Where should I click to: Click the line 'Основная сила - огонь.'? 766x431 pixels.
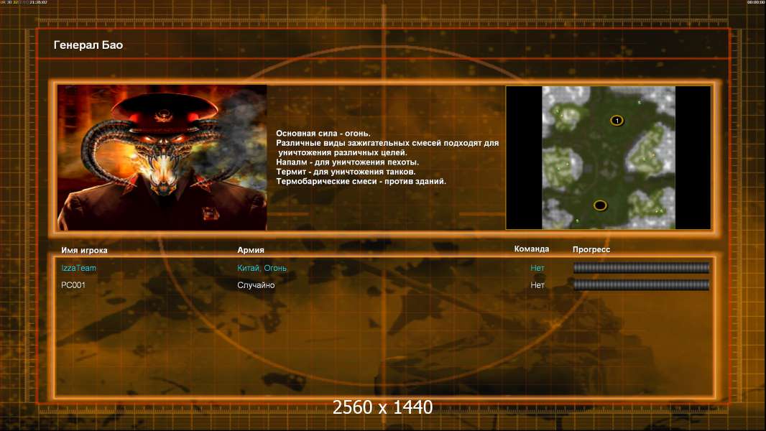tap(323, 134)
